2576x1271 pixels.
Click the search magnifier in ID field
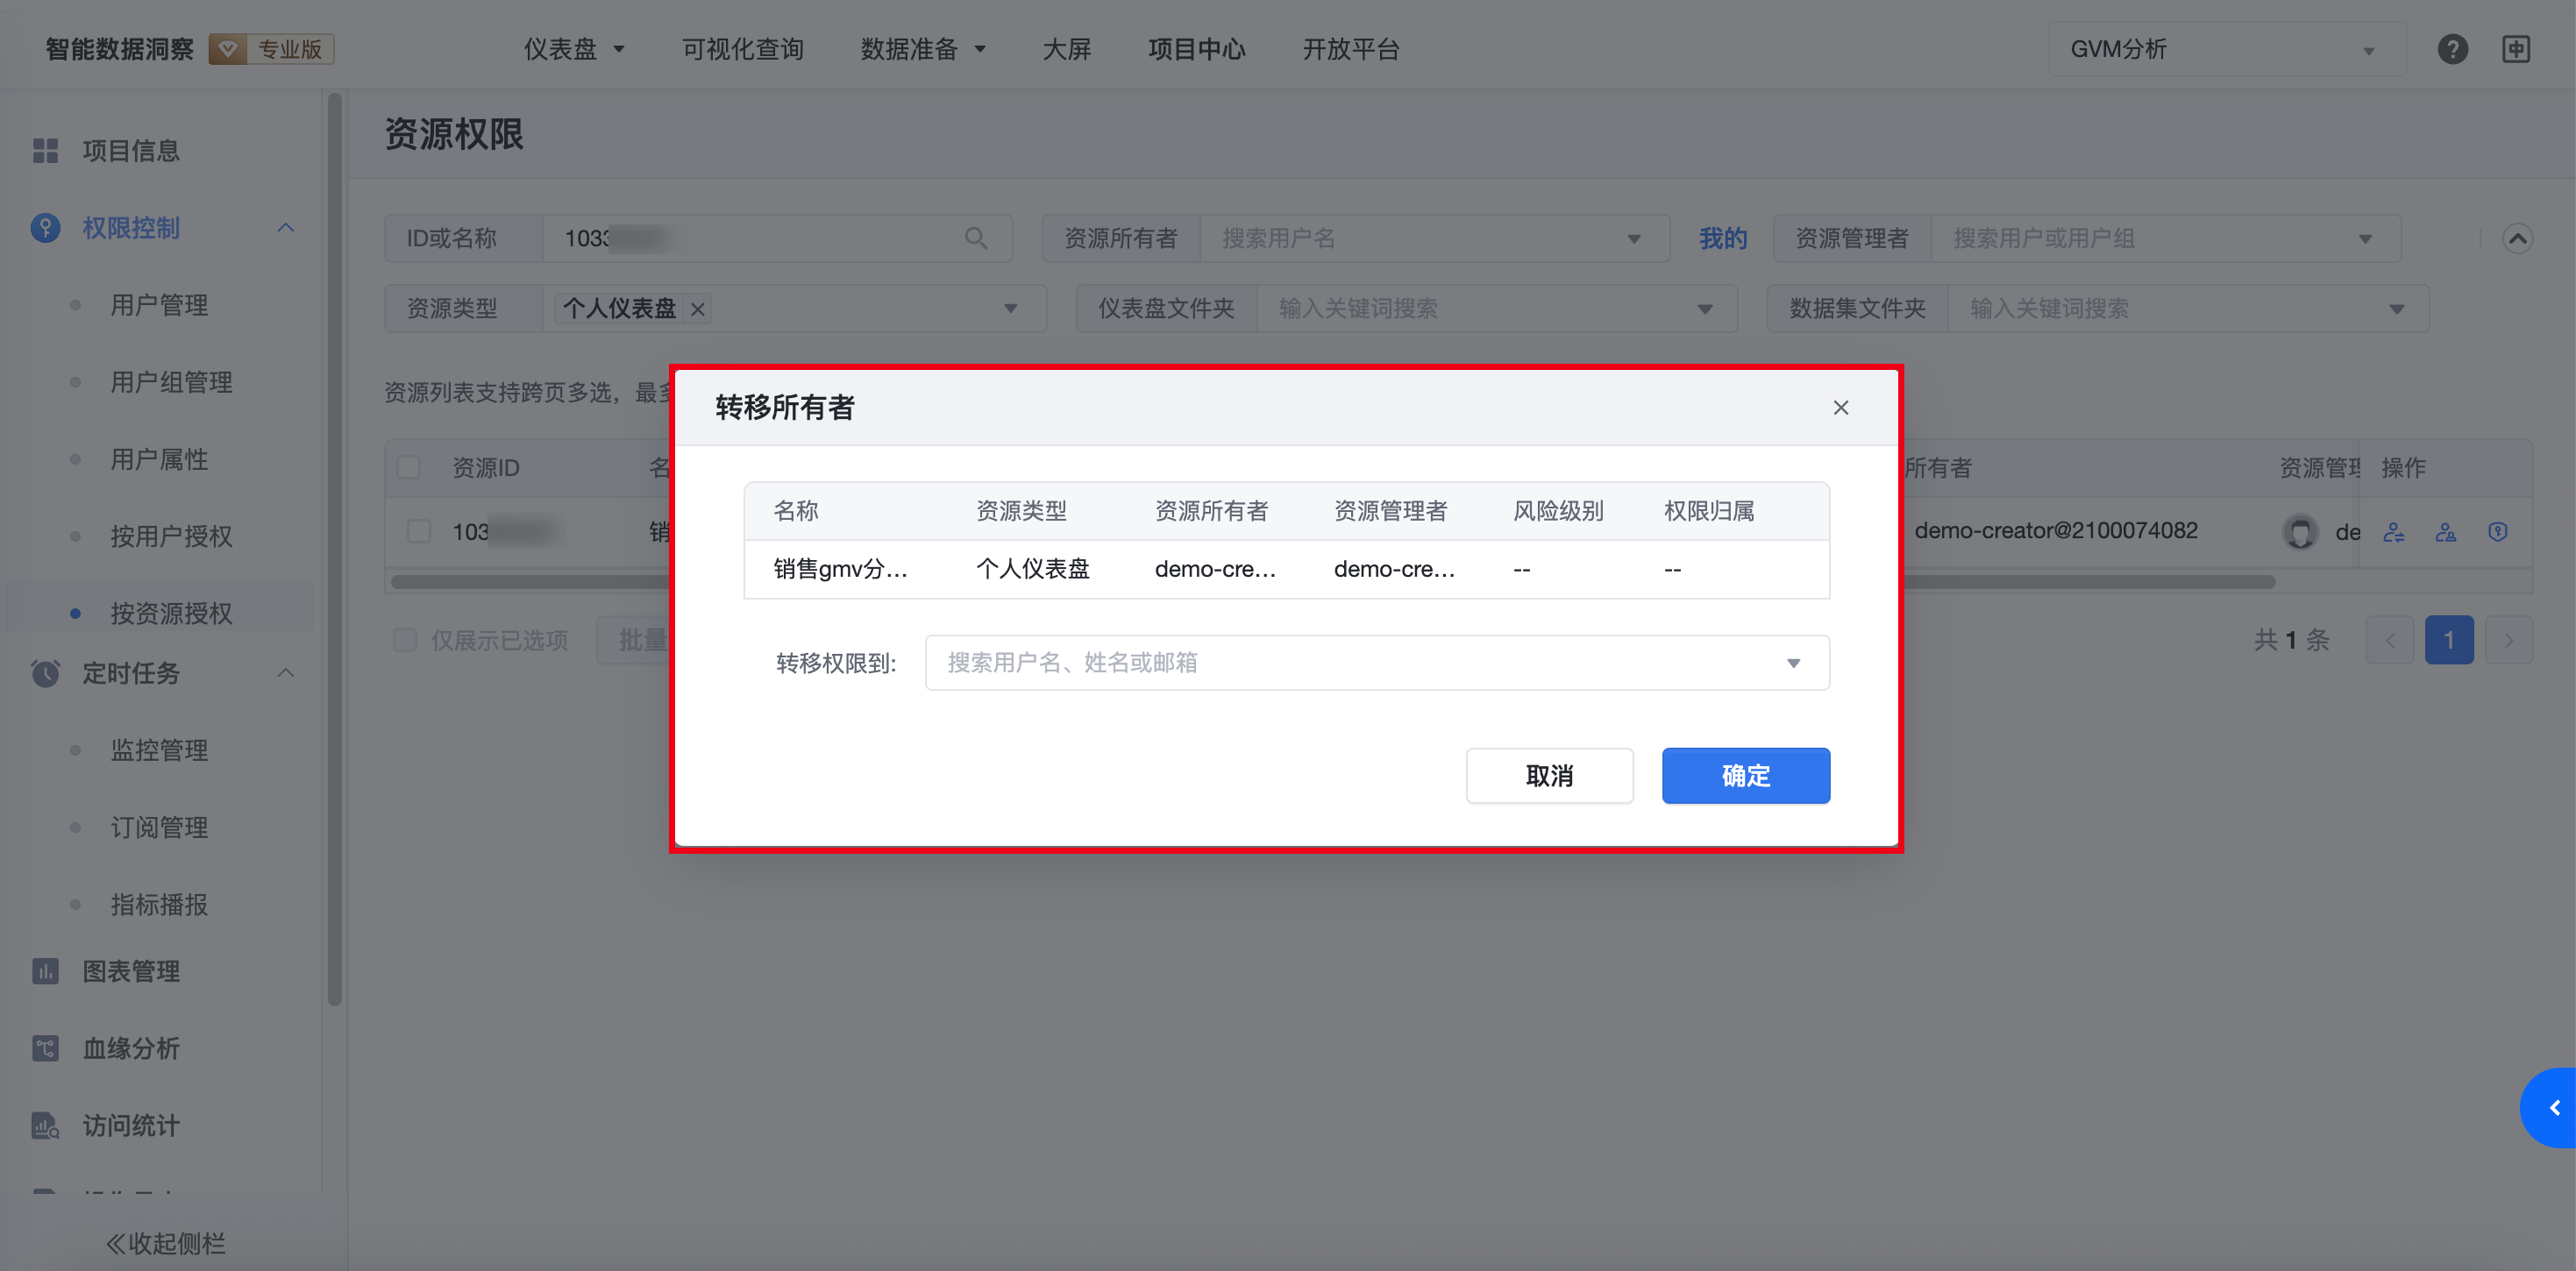(x=976, y=238)
